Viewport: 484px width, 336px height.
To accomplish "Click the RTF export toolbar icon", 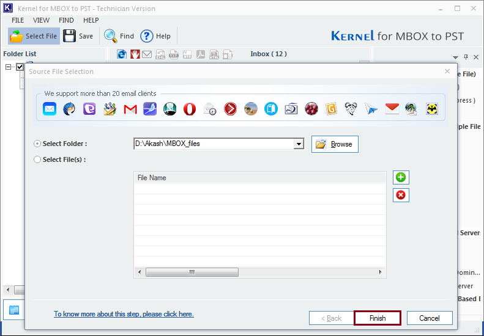I will pyautogui.click(x=187, y=54).
